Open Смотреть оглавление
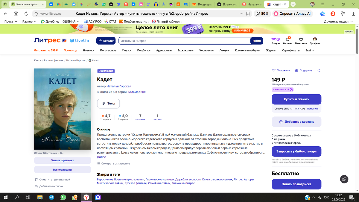This screenshot has width=359, height=202. [113, 163]
